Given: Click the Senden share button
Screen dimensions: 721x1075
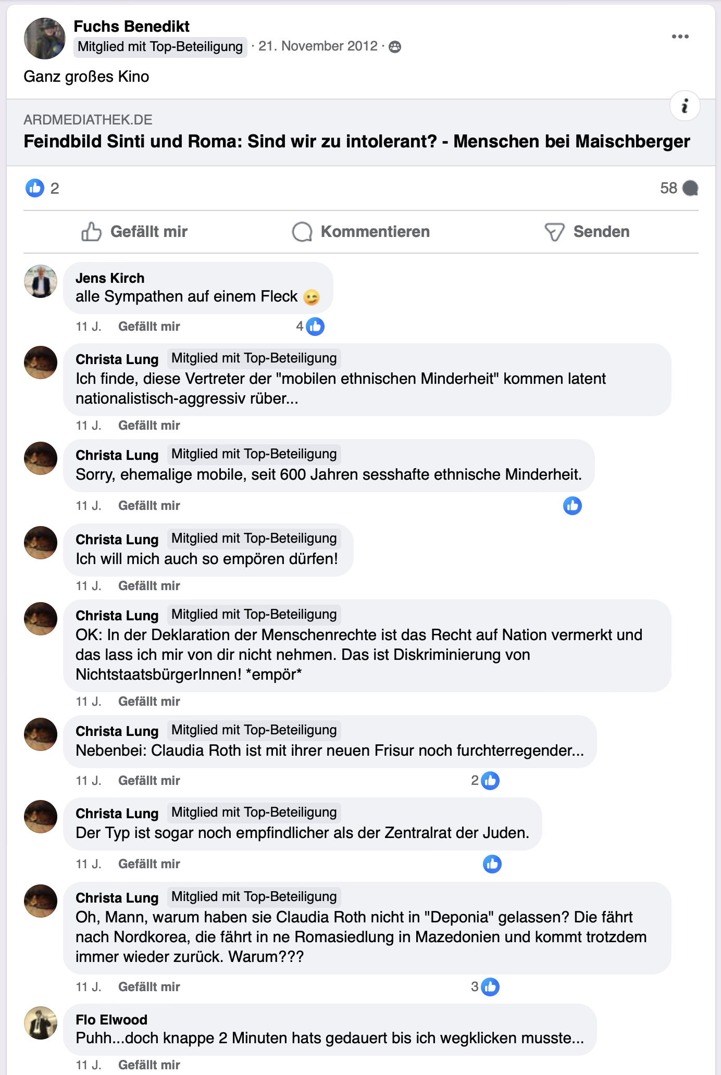Looking at the screenshot, I should (587, 232).
